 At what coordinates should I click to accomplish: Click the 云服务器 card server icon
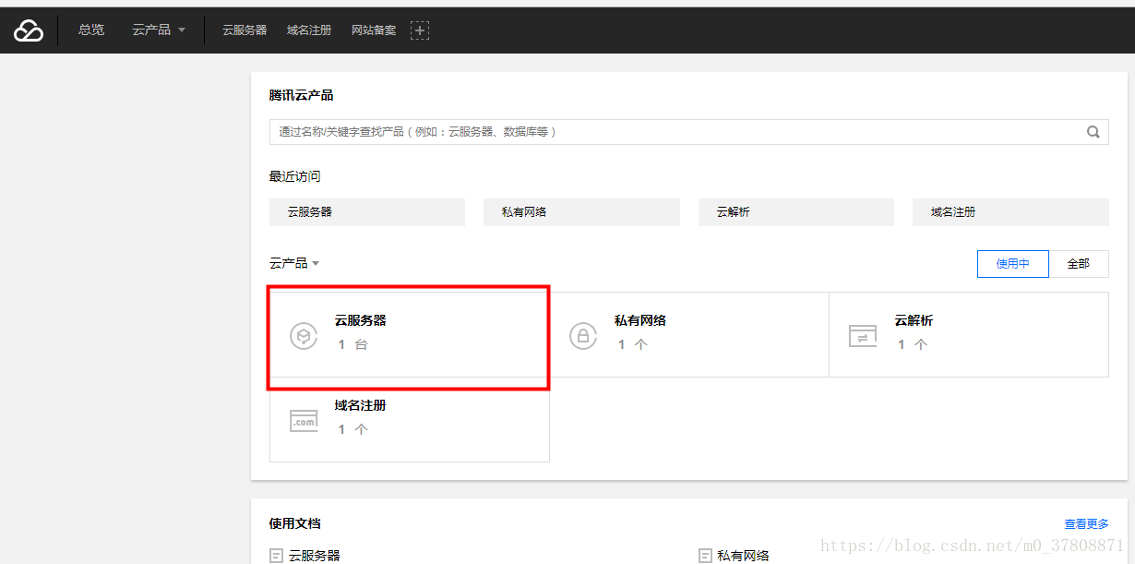click(x=304, y=335)
